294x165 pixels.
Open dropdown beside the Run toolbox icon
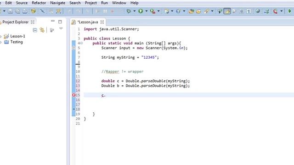158,11
